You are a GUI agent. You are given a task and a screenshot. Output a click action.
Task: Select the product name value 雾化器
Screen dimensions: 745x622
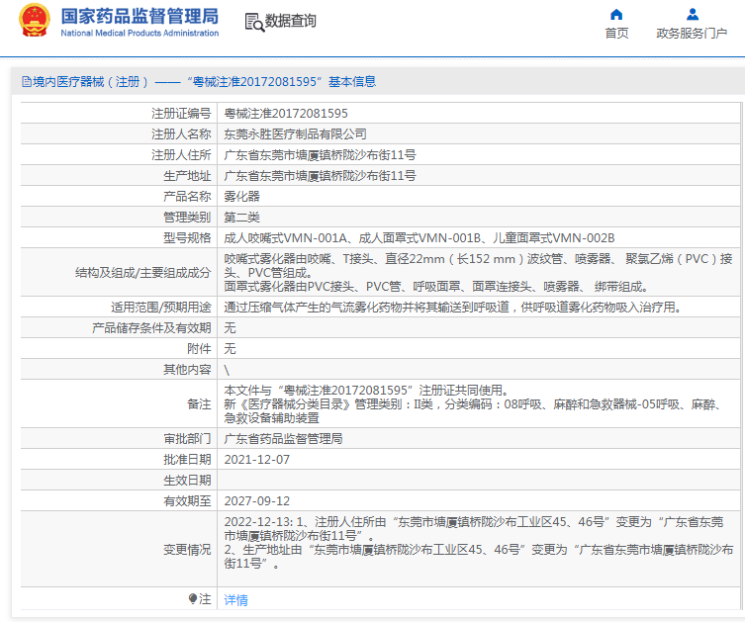(242, 196)
